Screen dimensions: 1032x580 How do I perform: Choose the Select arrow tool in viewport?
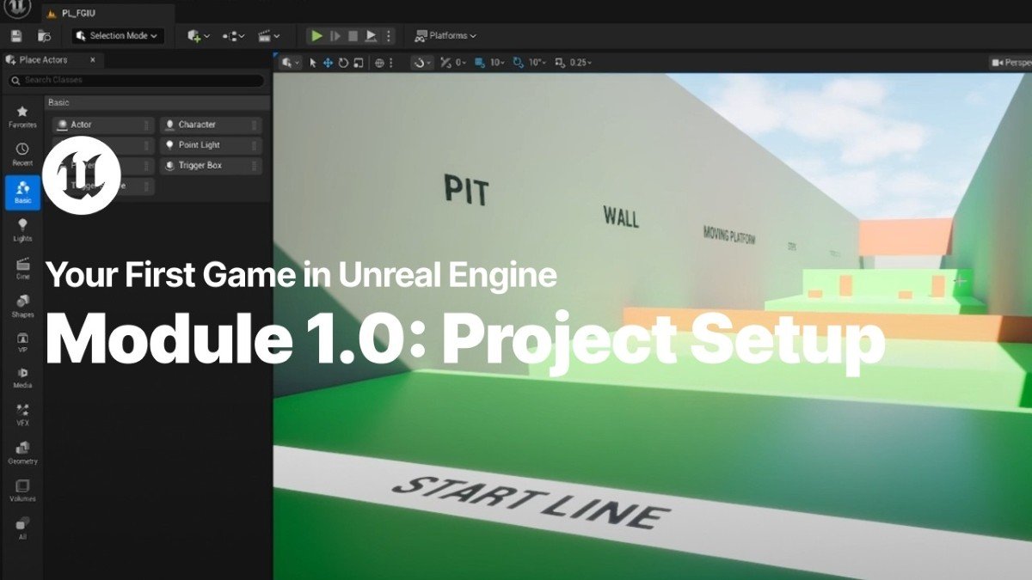pyautogui.click(x=313, y=63)
